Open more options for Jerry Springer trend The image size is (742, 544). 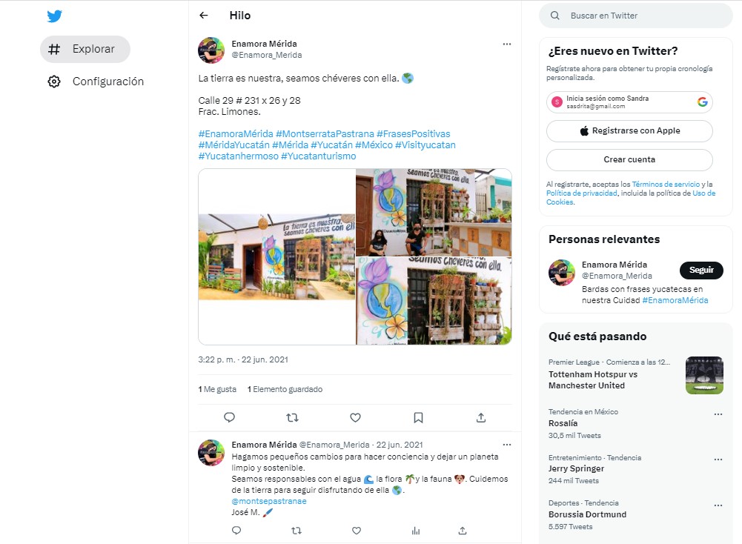(718, 460)
